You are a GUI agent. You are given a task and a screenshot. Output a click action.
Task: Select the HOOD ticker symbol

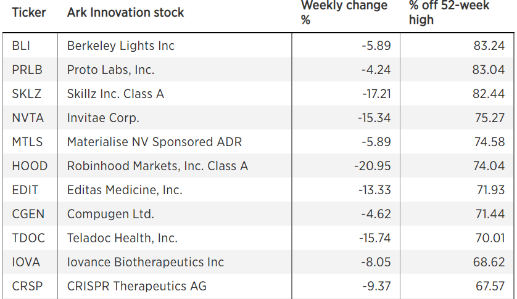pos(30,166)
